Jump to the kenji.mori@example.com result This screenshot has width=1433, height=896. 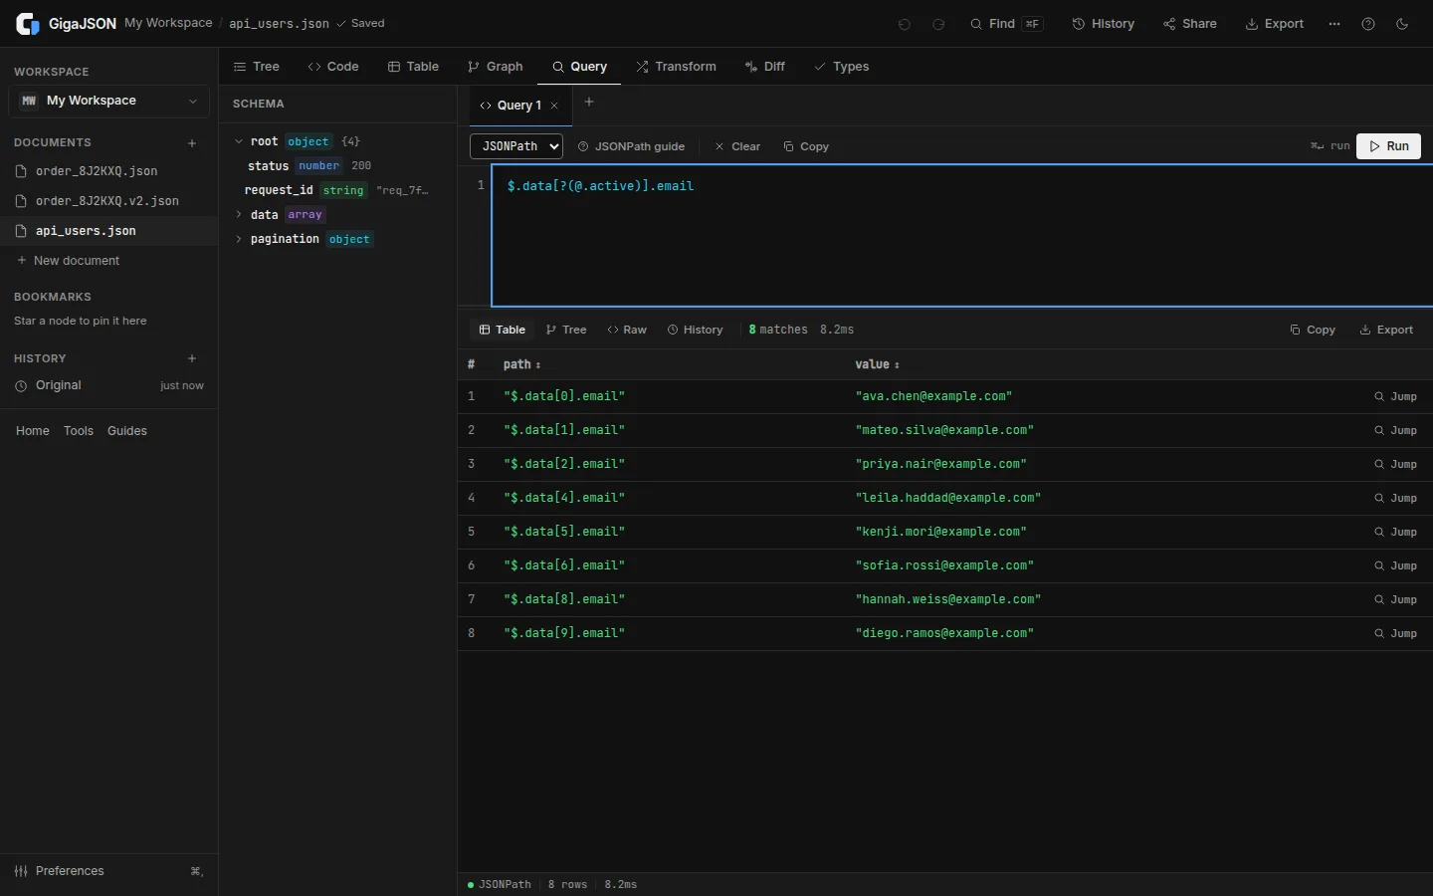pyautogui.click(x=1395, y=532)
